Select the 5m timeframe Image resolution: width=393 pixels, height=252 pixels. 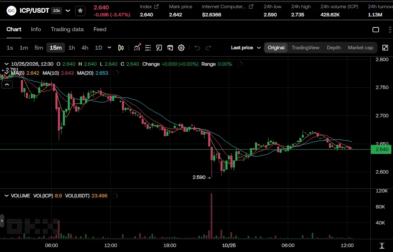pyautogui.click(x=39, y=48)
